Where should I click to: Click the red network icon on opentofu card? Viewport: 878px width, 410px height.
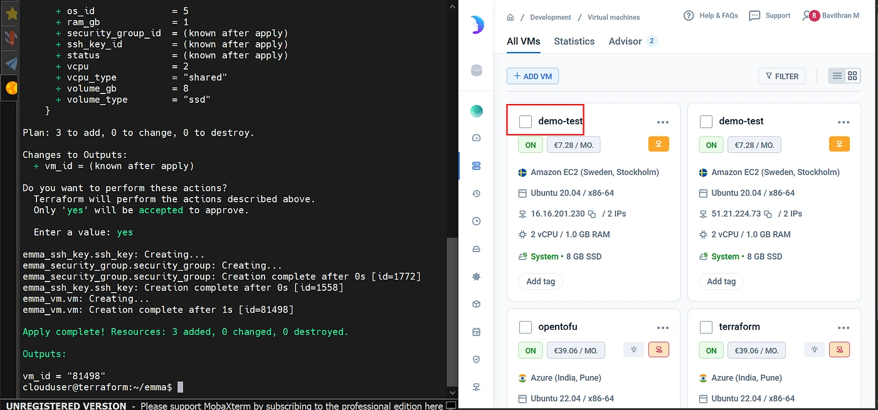[658, 350]
